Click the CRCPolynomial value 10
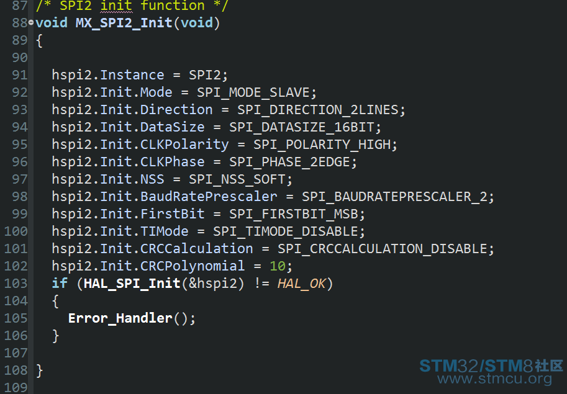Image resolution: width=567 pixels, height=394 pixels. click(278, 266)
